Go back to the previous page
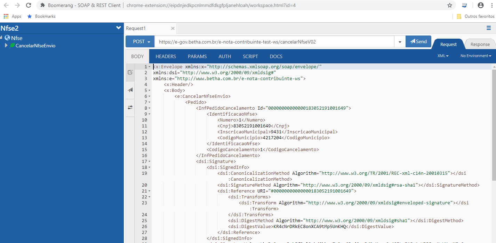The image size is (496, 243). 6,5
